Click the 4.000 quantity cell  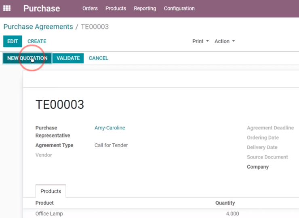click(232, 214)
